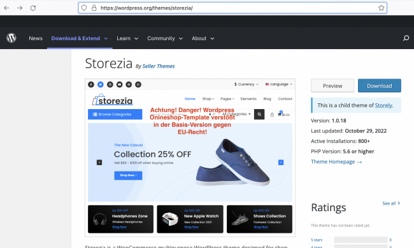
Task: Bookmark this page with the star icon
Action: 382,8
